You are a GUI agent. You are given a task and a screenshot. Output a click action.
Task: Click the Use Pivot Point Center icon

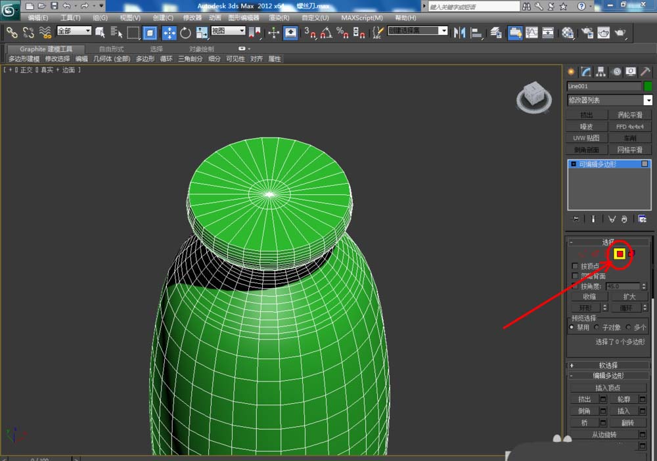[255, 32]
